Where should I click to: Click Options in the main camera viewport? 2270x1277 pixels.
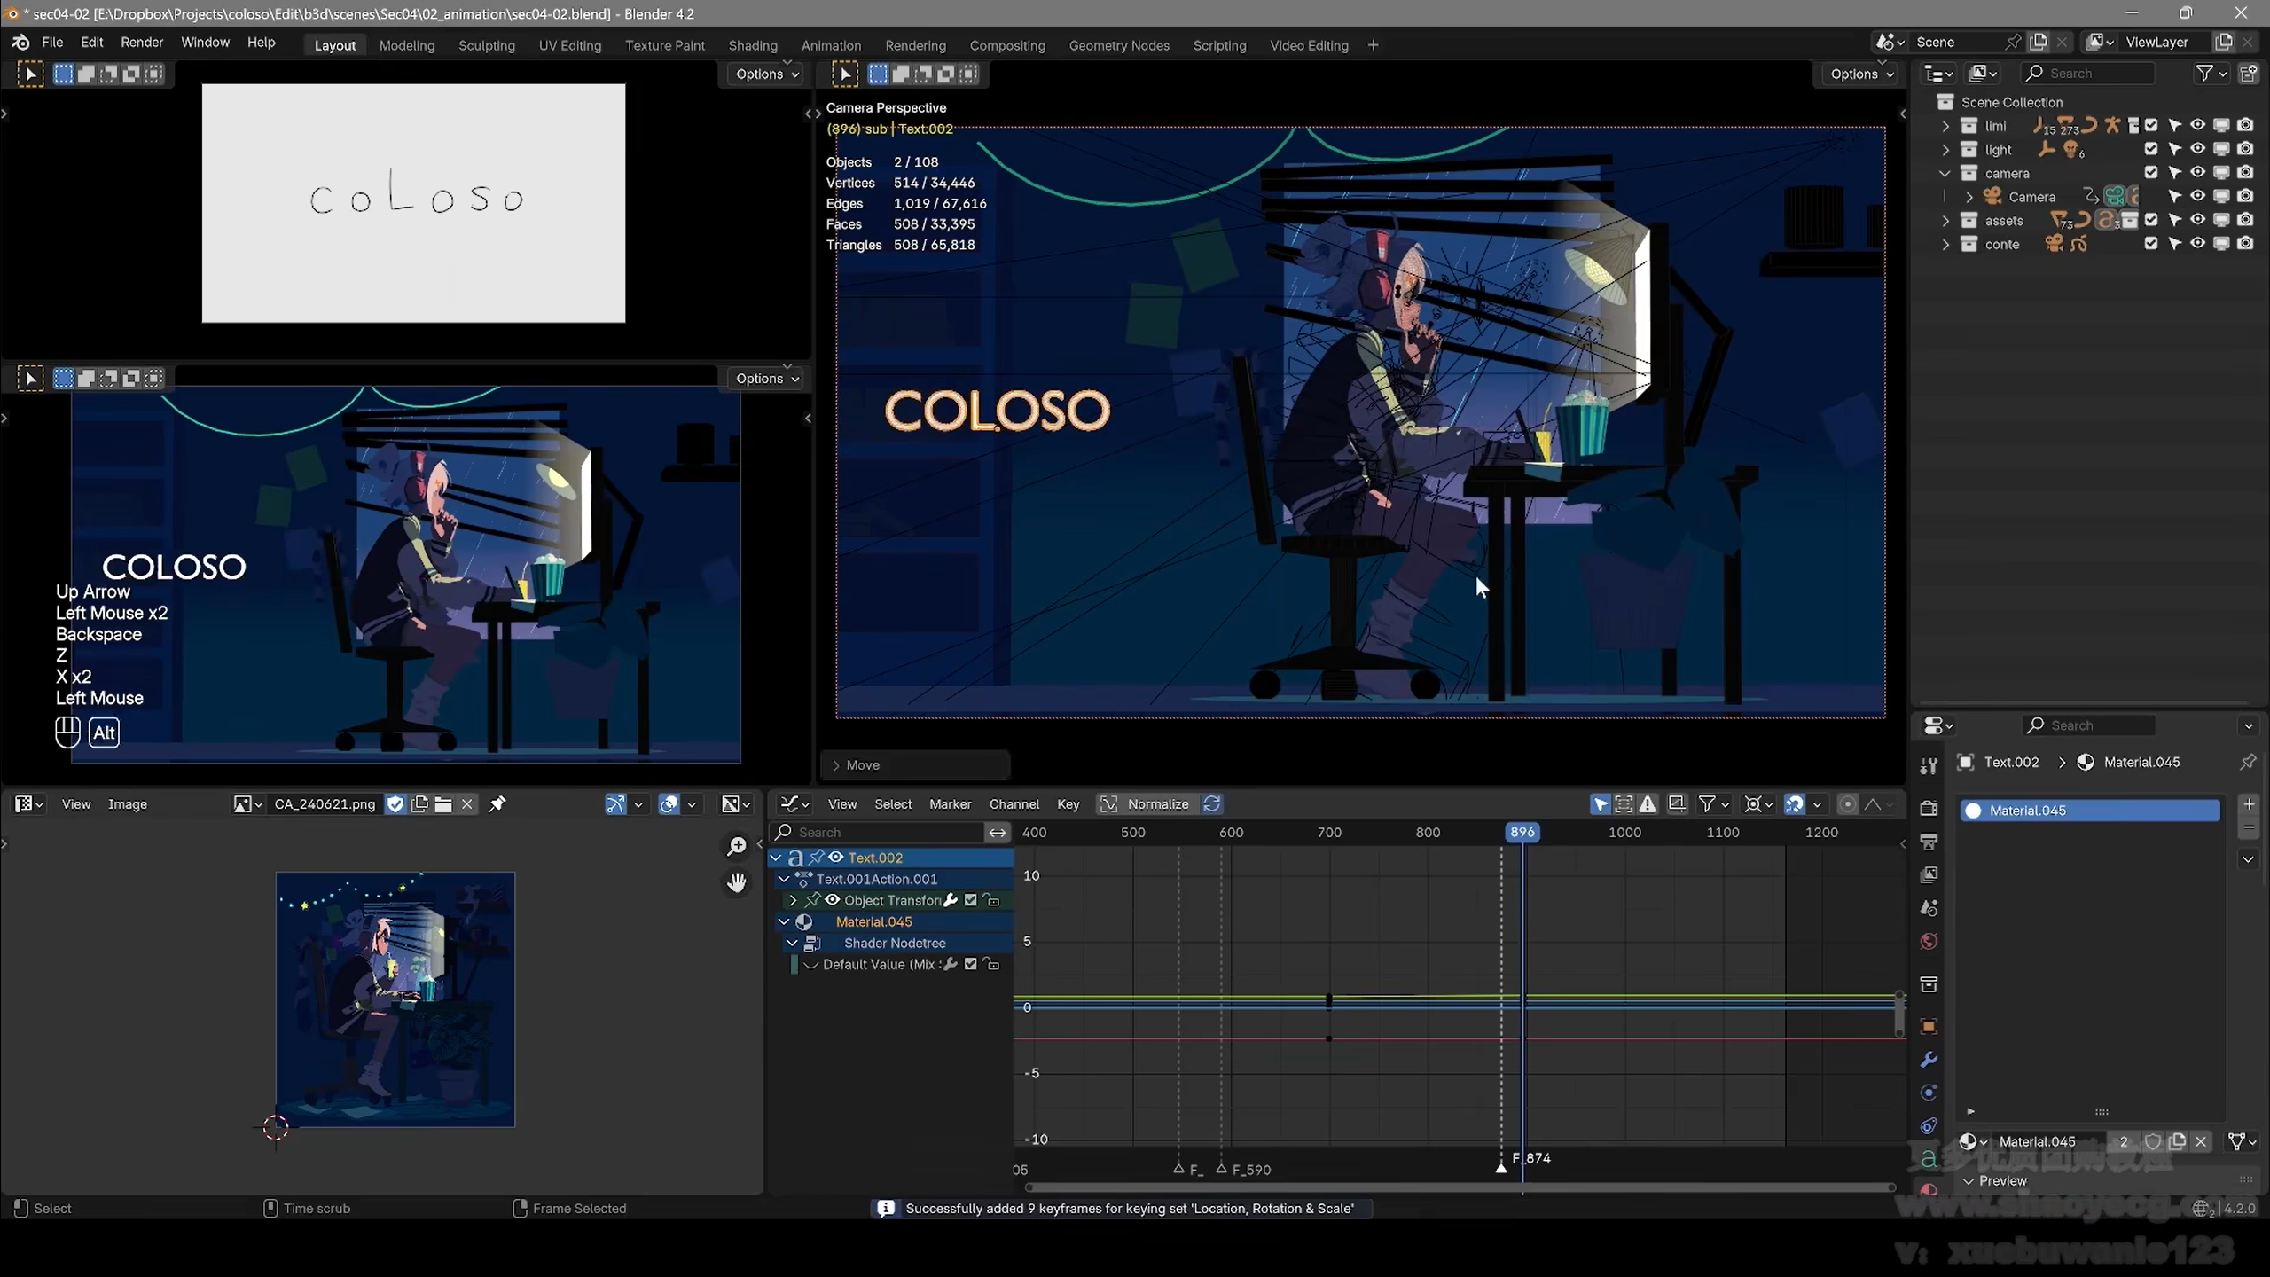click(x=1862, y=74)
